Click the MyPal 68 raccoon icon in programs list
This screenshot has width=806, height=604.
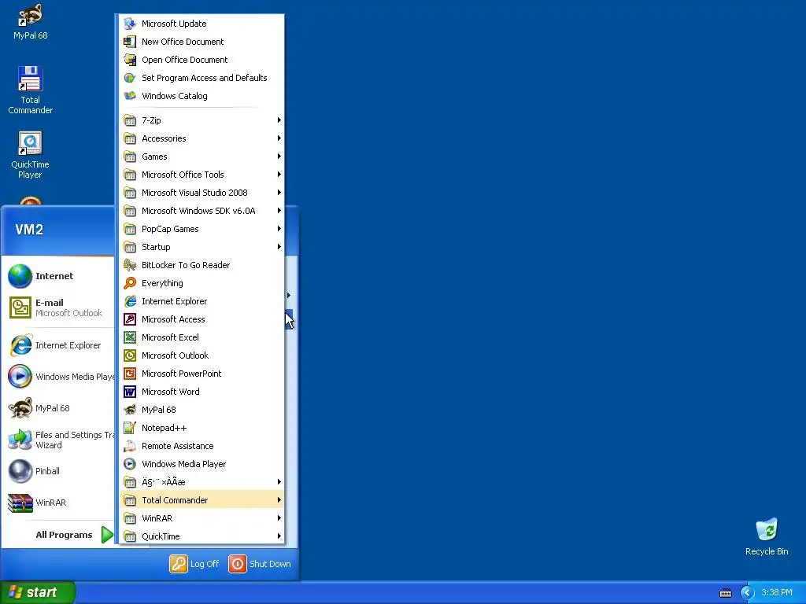point(130,410)
